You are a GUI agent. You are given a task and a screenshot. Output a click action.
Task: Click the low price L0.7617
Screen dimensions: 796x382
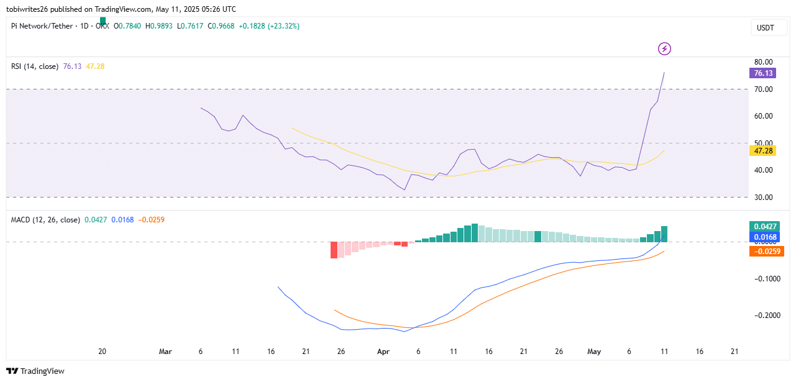pos(190,26)
